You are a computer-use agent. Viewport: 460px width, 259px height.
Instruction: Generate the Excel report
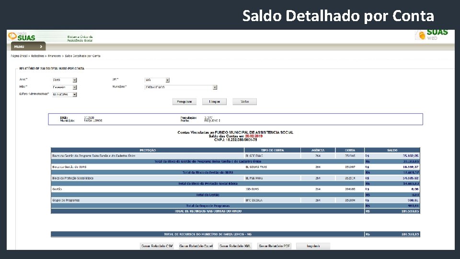(x=196, y=246)
